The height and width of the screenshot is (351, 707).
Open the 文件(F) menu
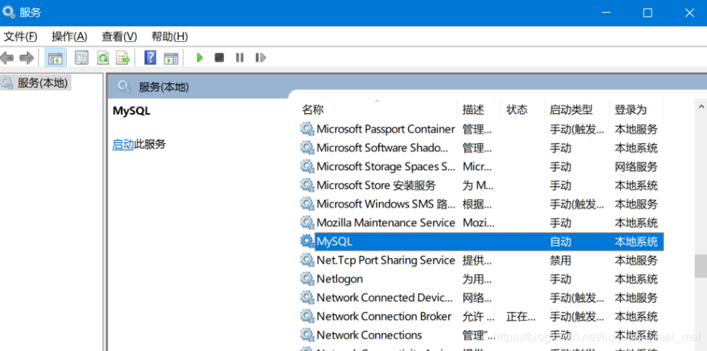pyautogui.click(x=20, y=36)
